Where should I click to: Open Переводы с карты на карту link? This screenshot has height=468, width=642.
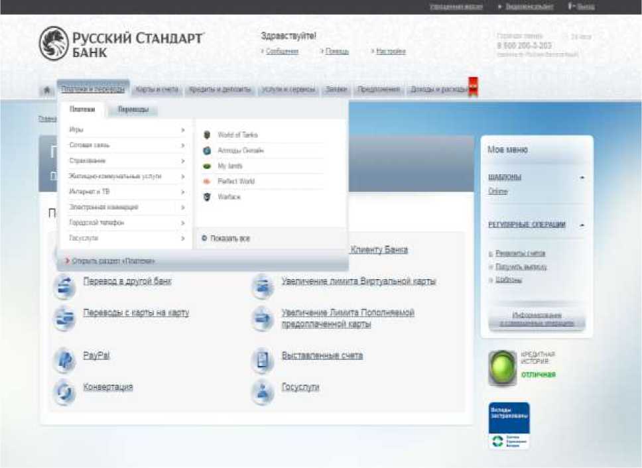coord(137,312)
